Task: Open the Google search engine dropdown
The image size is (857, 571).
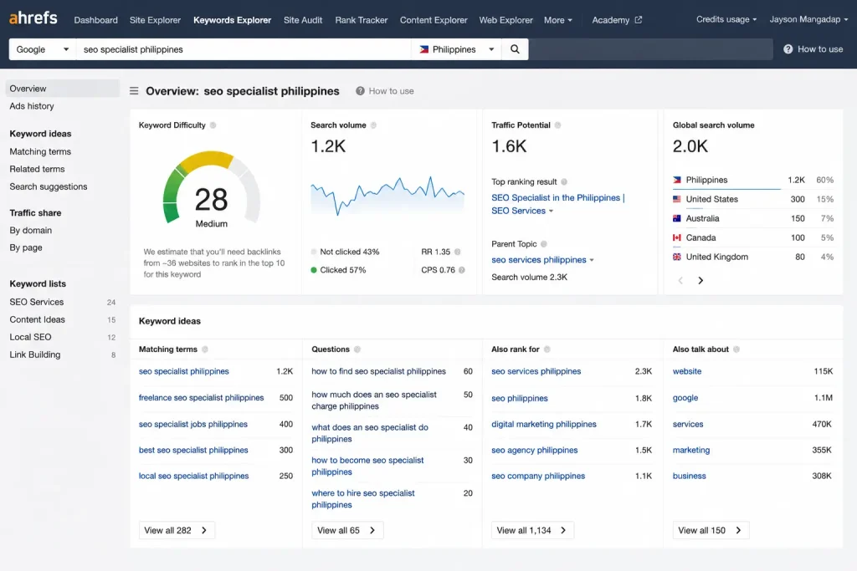Action: pos(42,49)
